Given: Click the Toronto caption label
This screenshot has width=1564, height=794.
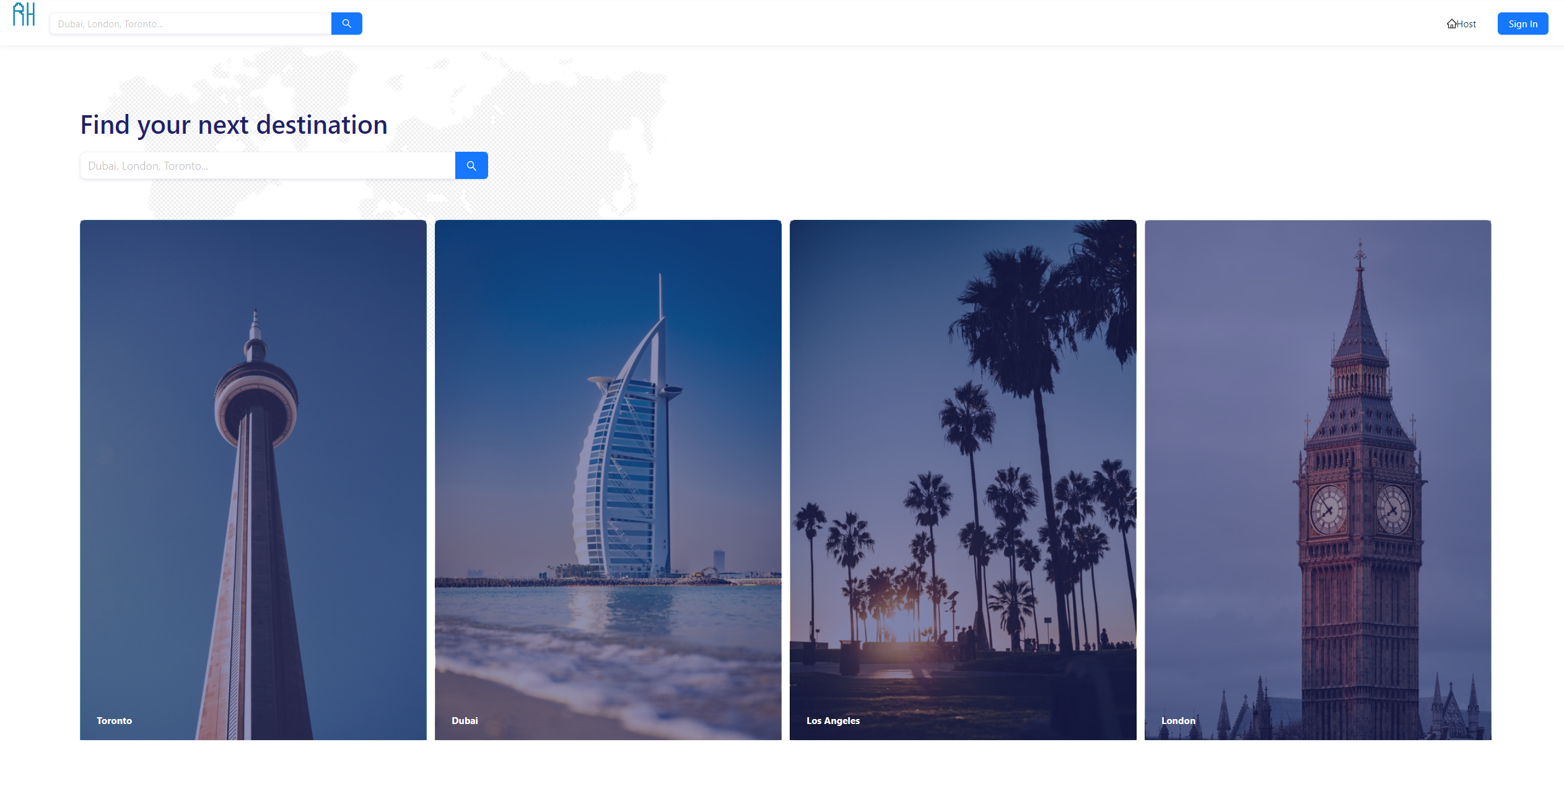Looking at the screenshot, I should pos(115,721).
